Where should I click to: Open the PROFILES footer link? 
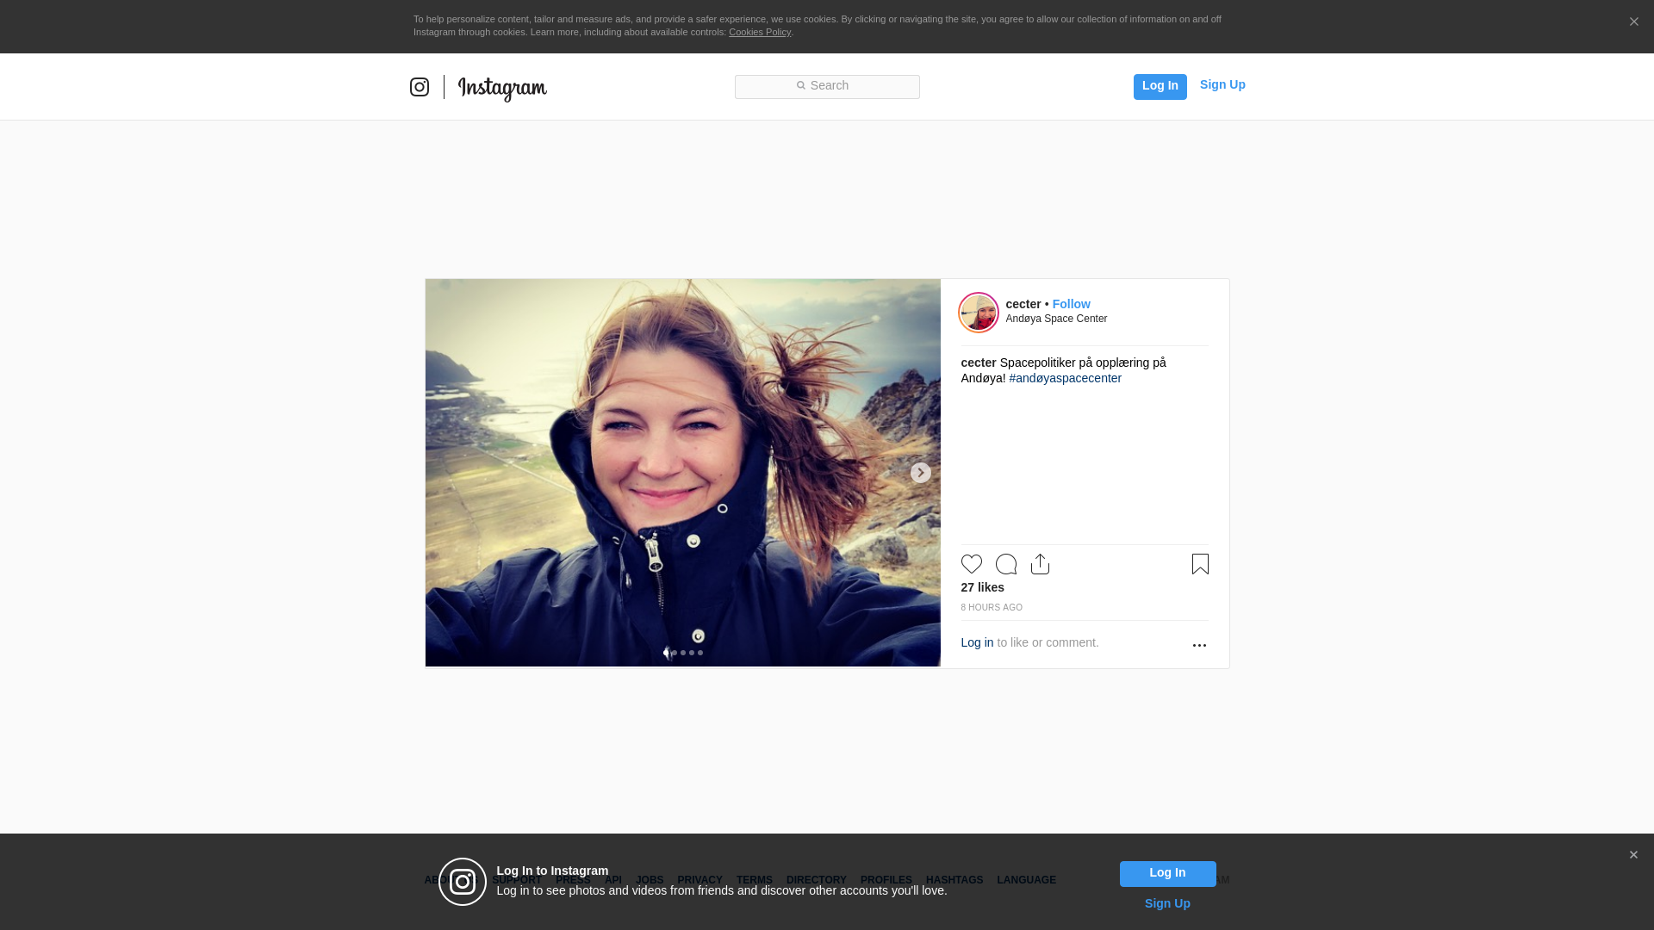(886, 880)
